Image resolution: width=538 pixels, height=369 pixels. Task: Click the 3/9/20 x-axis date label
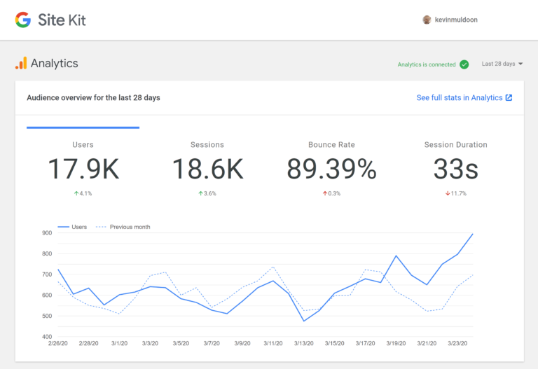tap(242, 343)
